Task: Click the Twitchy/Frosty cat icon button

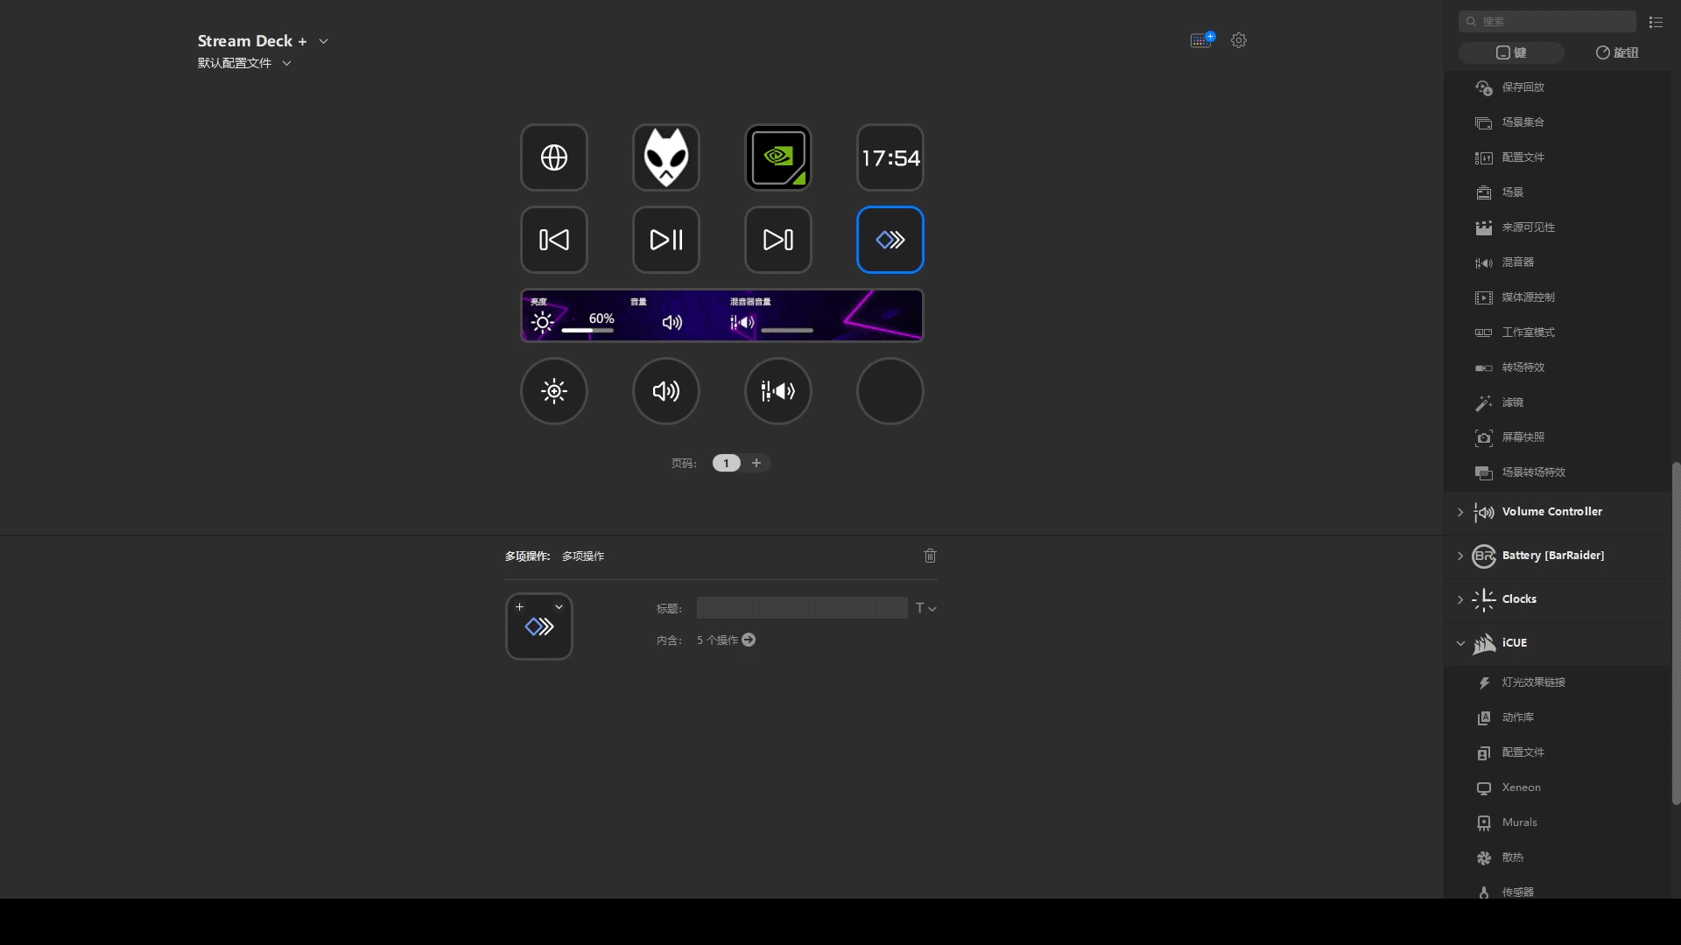Action: click(x=665, y=157)
